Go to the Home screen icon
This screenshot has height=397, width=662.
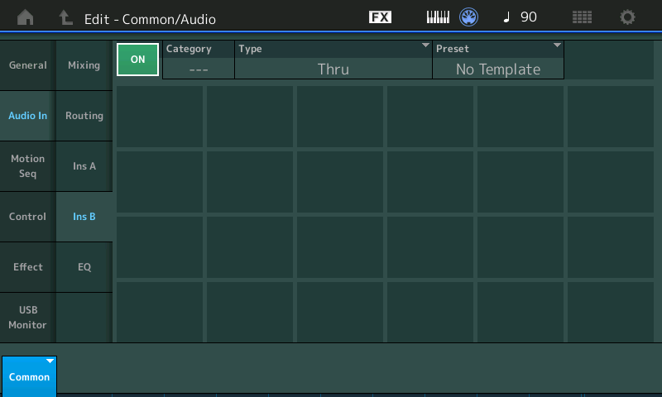26,17
